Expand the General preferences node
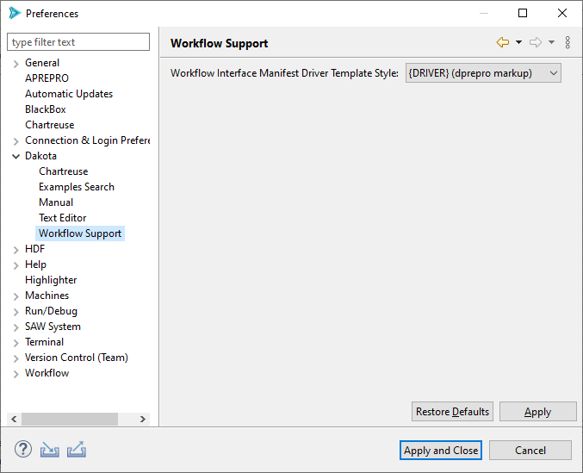The image size is (583, 473). (16, 63)
